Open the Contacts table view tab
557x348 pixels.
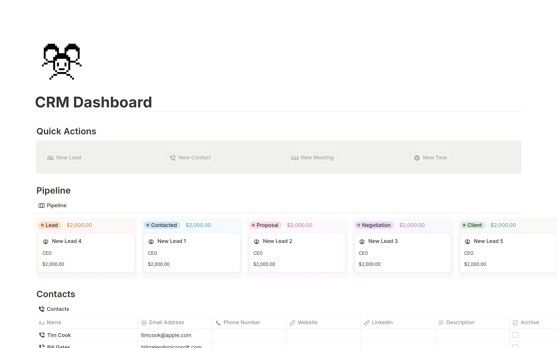[x=54, y=309]
